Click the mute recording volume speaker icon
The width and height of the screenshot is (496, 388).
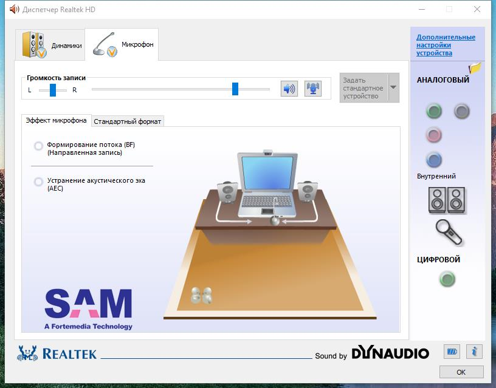point(289,89)
